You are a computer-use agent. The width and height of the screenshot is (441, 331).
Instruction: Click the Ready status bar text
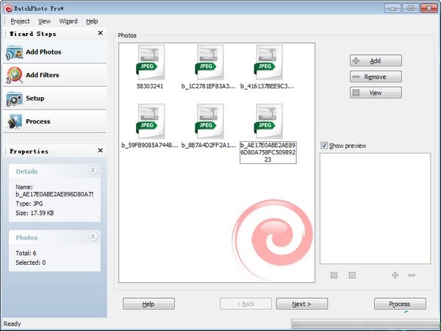point(12,324)
